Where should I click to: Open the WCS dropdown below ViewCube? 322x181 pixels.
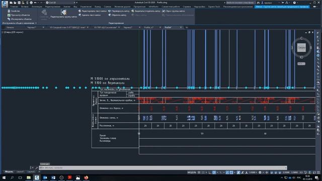(x=301, y=64)
